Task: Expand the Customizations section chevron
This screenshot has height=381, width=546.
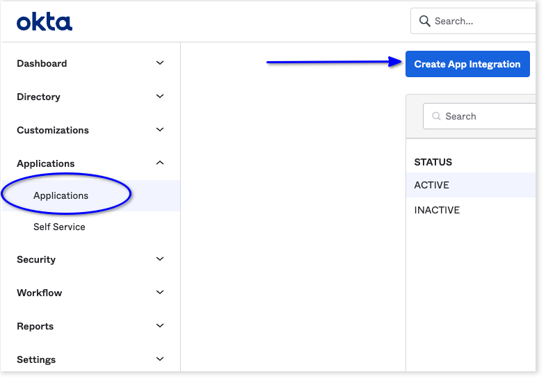Action: [160, 130]
